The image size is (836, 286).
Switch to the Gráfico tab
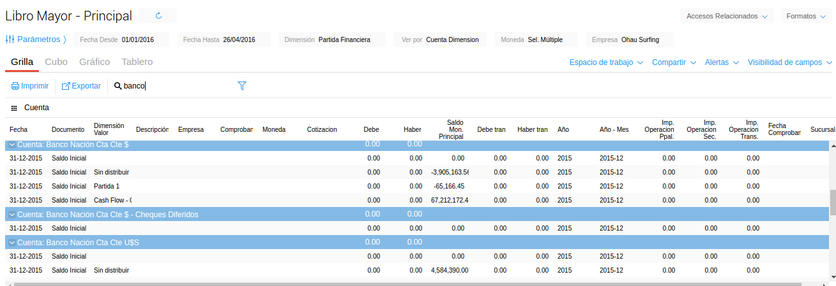click(x=95, y=62)
